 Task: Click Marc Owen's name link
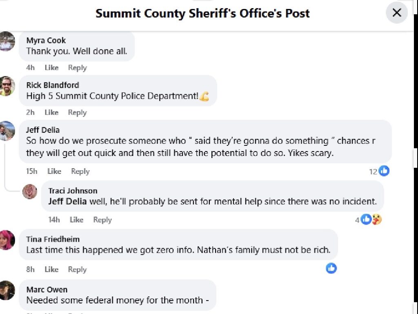tap(47, 290)
